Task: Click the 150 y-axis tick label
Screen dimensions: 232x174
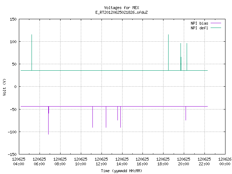Action: tap(13, 19)
